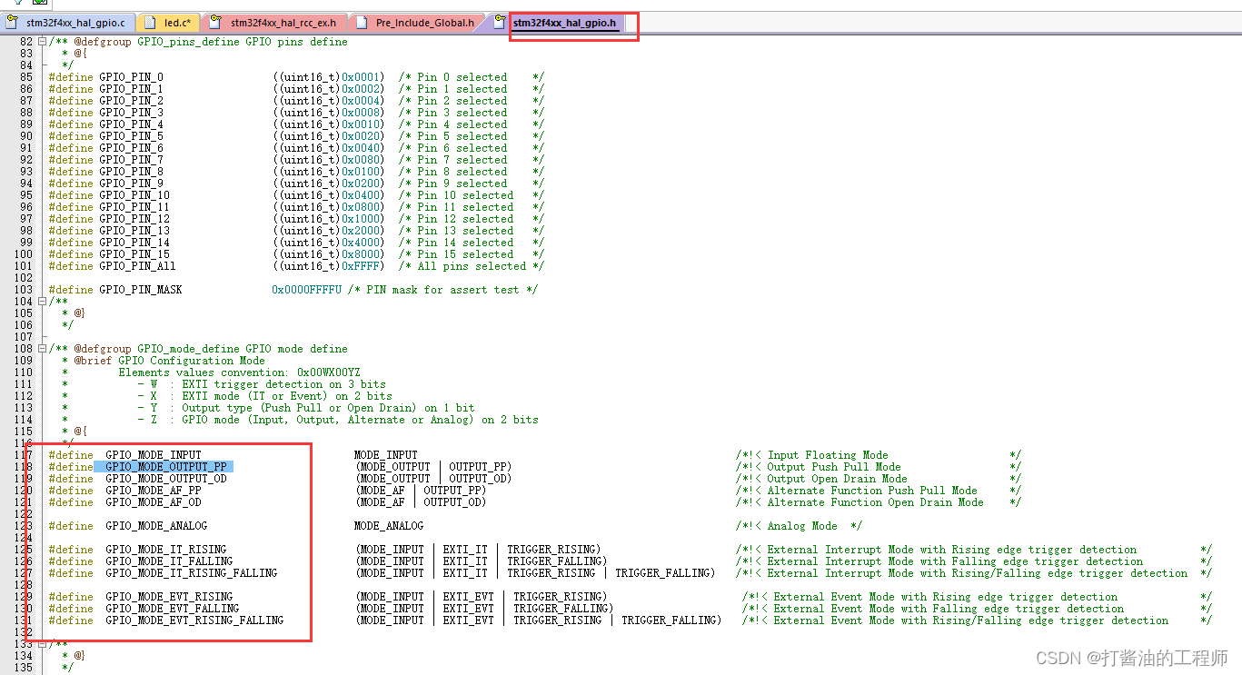Collapse the GPIO_mode_define comment fold at line 108
Screen dimensions: 1242x675
[x=43, y=349]
